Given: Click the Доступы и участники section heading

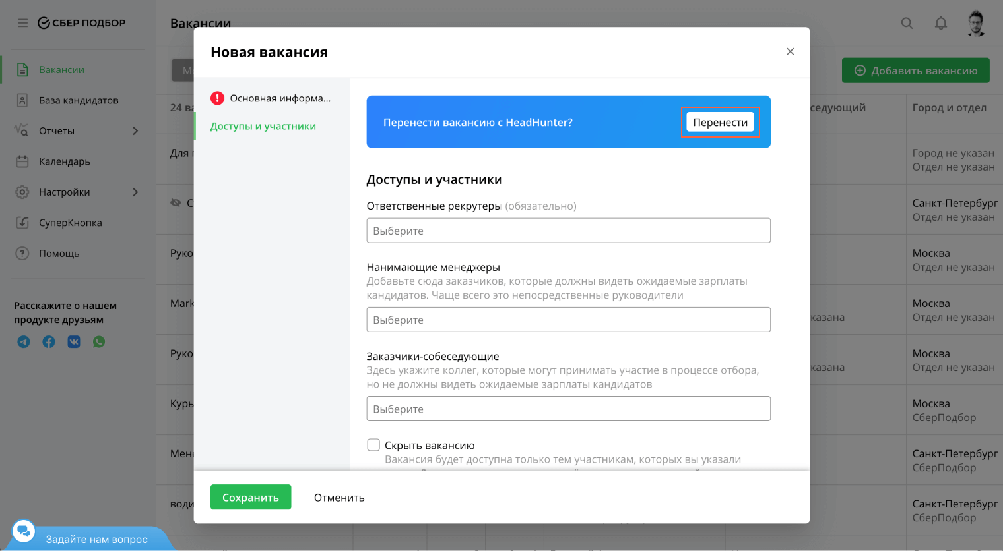Looking at the screenshot, I should pyautogui.click(x=434, y=179).
